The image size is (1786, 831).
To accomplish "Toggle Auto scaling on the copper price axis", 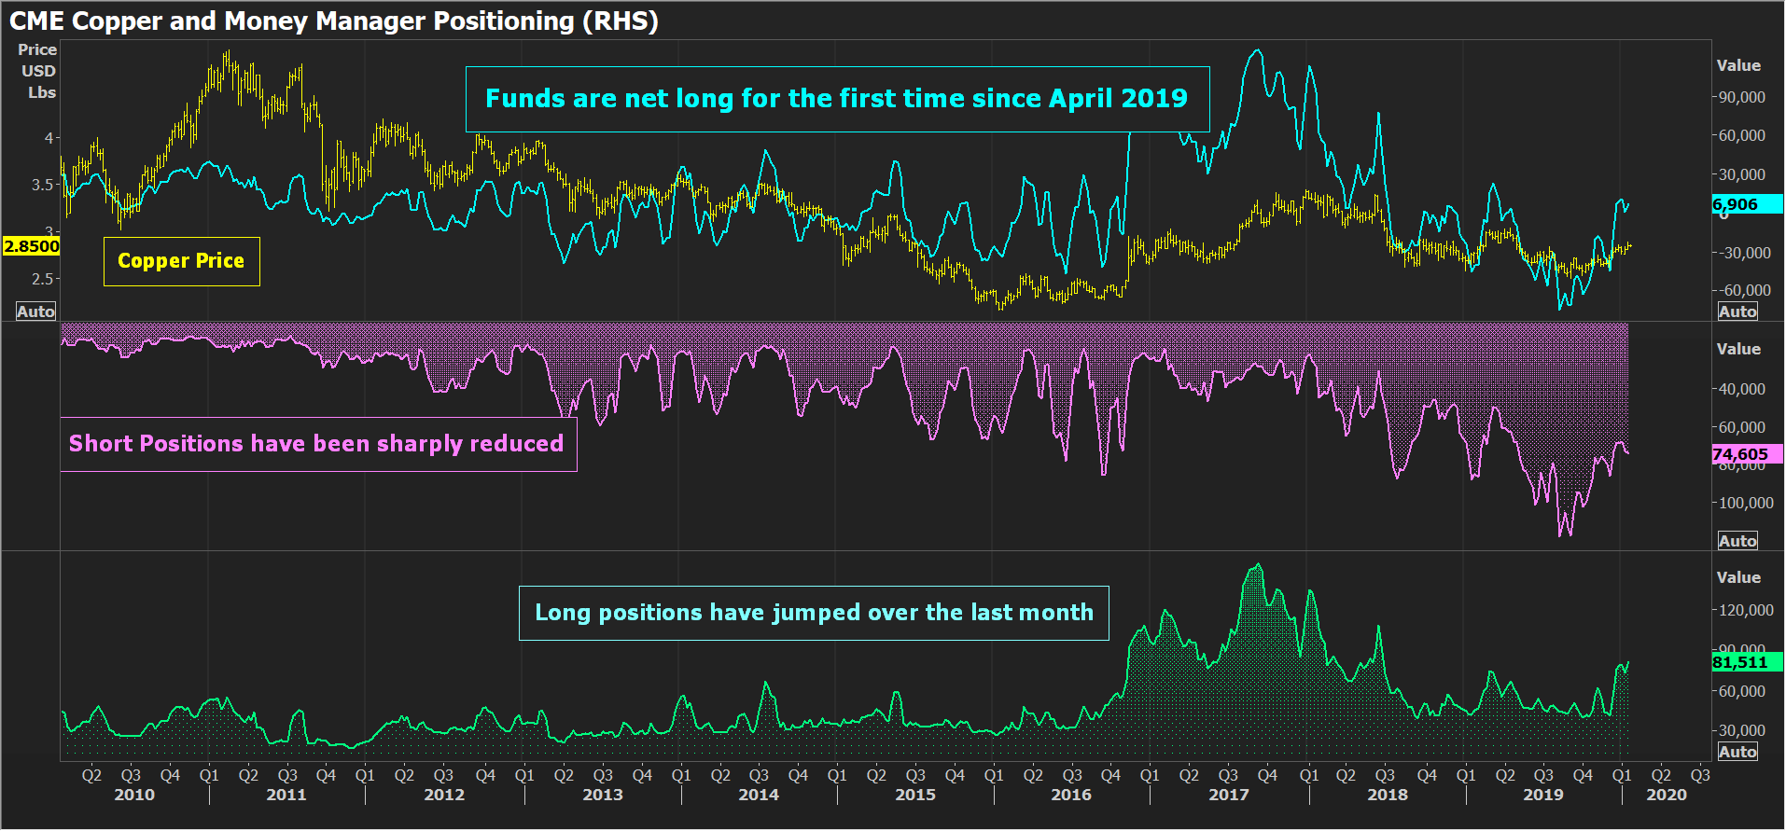I will pyautogui.click(x=35, y=312).
